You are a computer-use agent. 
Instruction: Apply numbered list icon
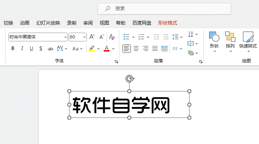coord(142,37)
